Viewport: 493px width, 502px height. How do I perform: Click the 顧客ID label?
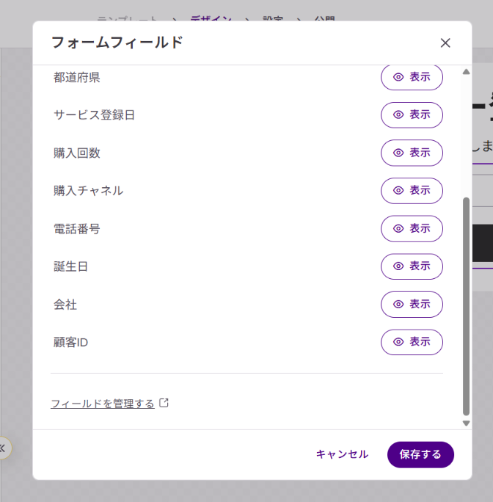tap(70, 343)
